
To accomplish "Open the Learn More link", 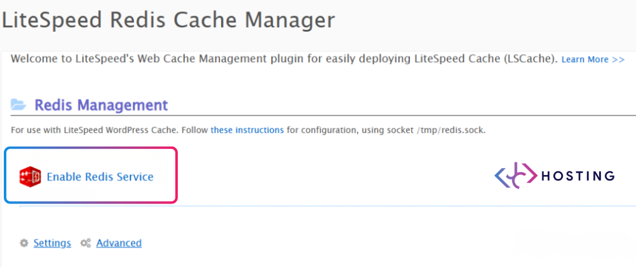I will click(592, 60).
